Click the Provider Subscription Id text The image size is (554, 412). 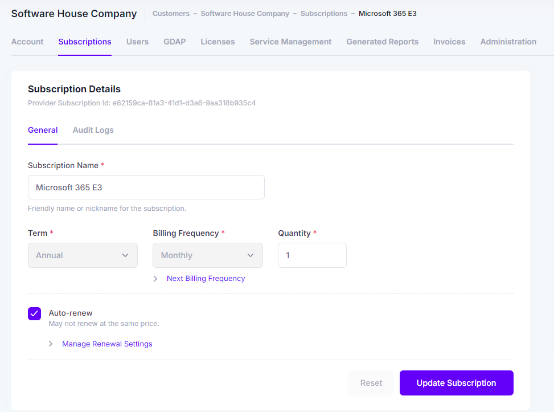[142, 103]
